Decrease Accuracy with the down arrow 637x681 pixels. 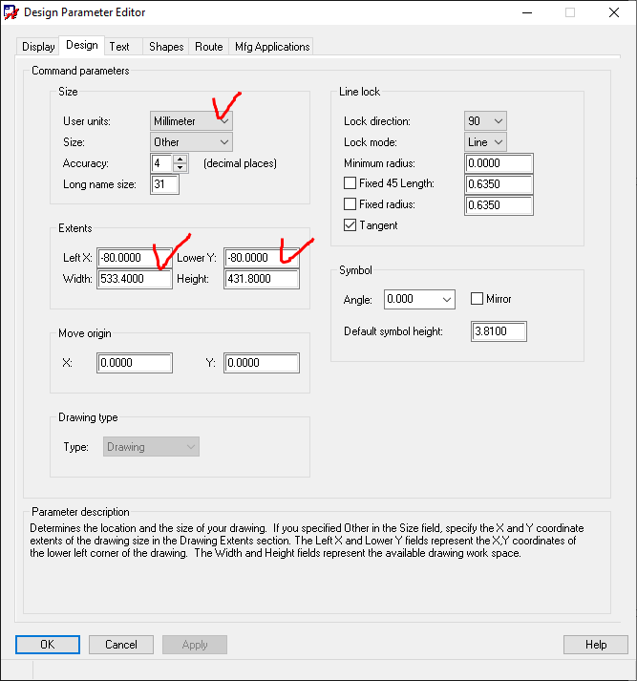click(180, 168)
